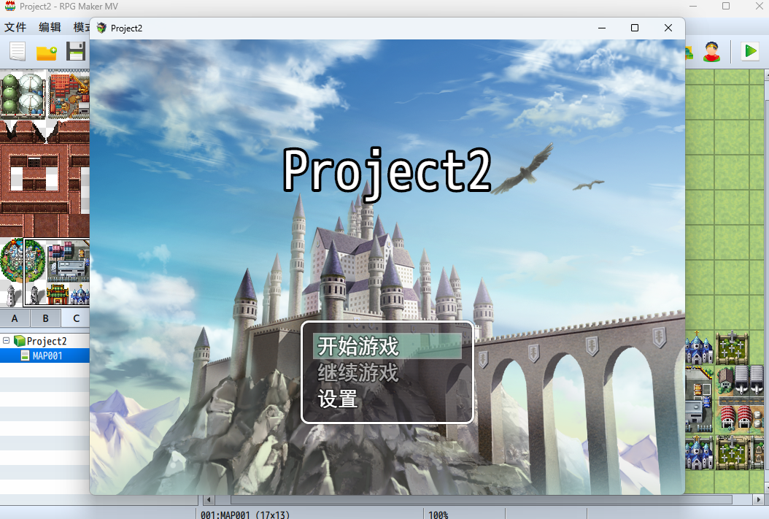Viewport: 769px width, 519px height.
Task: Click the New Project toolbar icon
Action: click(18, 52)
